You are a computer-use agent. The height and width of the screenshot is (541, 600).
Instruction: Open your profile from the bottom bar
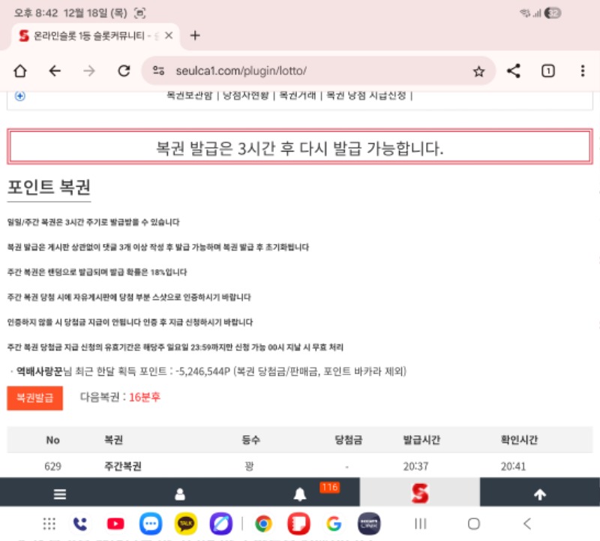pyautogui.click(x=178, y=494)
